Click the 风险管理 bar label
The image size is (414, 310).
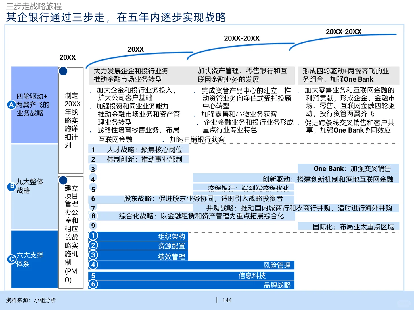tap(277, 265)
